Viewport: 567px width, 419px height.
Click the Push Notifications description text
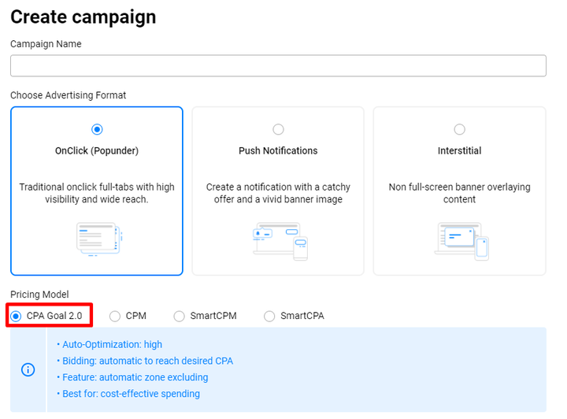click(x=278, y=194)
